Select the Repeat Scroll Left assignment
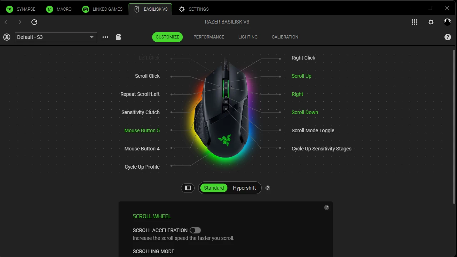 click(x=140, y=94)
